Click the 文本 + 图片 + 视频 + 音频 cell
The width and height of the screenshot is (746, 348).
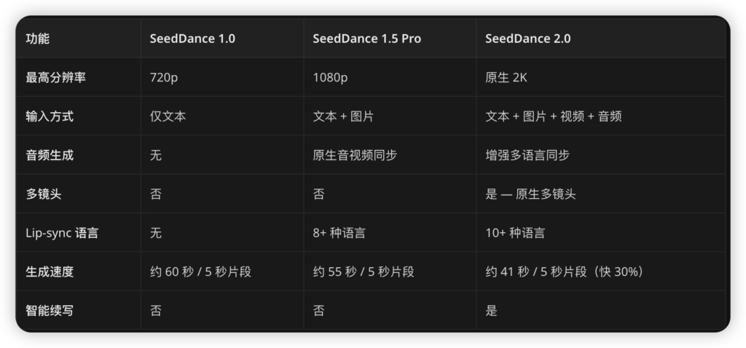tap(553, 116)
